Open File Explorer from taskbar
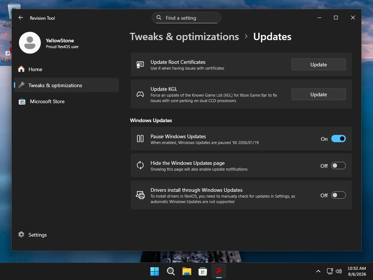The image size is (373, 280). (x=187, y=271)
